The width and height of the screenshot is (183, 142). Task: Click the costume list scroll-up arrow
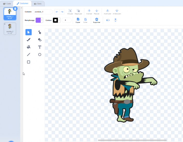click(22, 8)
